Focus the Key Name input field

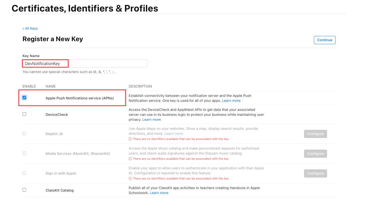[85, 63]
